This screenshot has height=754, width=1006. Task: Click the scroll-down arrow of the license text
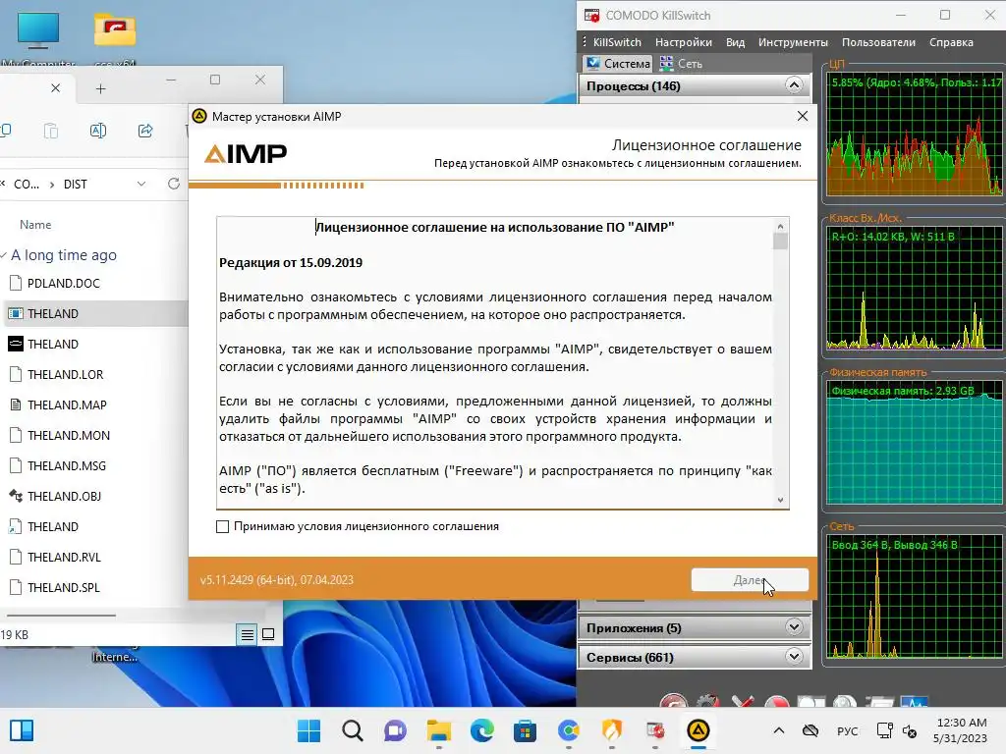780,500
